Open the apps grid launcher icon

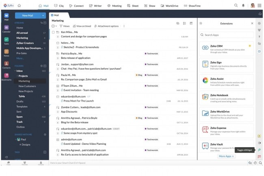[260, 6]
